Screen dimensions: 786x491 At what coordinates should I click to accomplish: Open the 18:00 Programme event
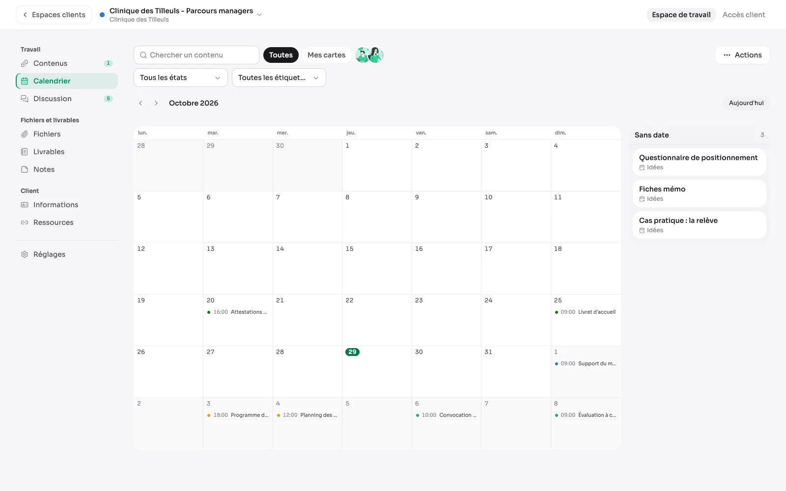pos(238,415)
